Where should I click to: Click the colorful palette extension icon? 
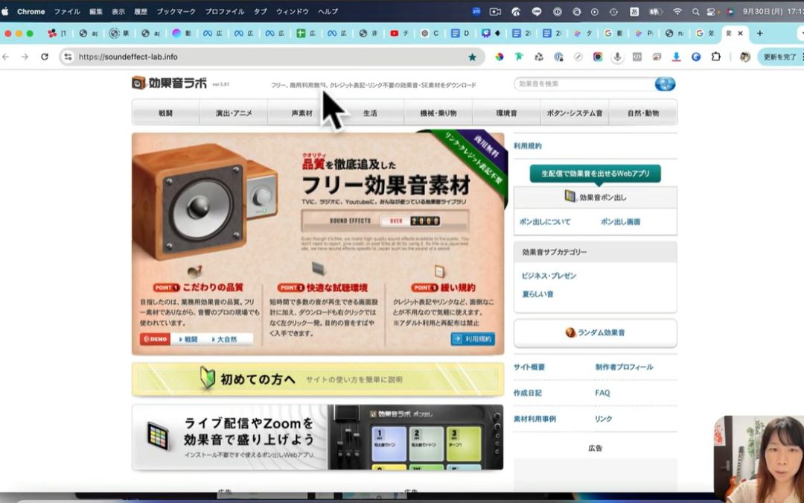pyautogui.click(x=500, y=57)
